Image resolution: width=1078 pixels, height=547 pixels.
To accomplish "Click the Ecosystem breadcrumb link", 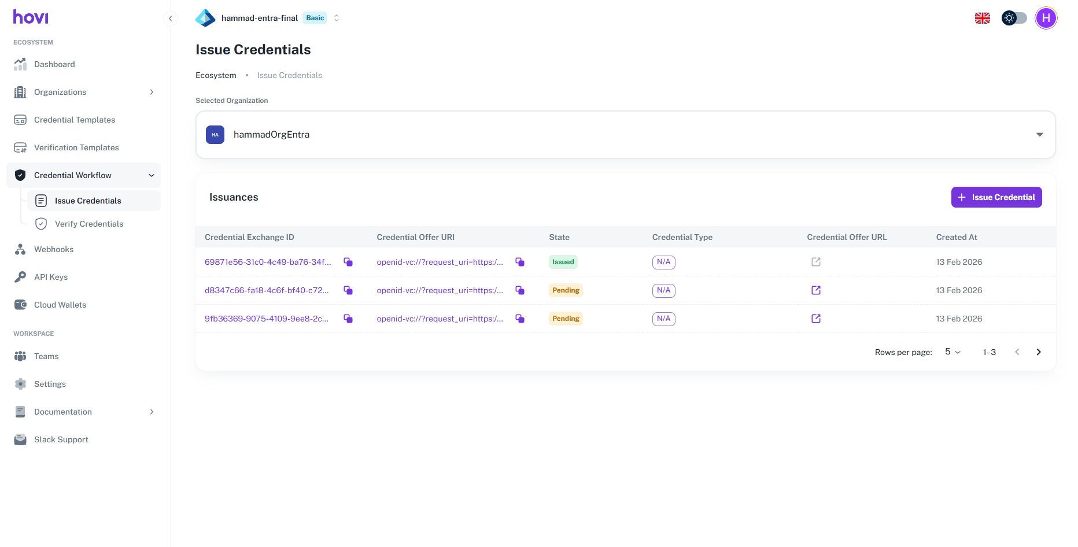I will tap(216, 75).
